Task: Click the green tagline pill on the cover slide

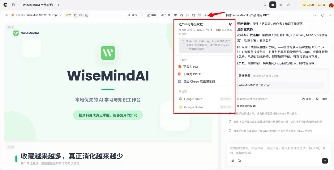Action: [x=108, y=115]
